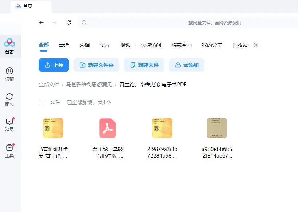Viewport: 298px width, 212px height.
Task: Open the settings icon next to 回收站
Action: [256, 45]
